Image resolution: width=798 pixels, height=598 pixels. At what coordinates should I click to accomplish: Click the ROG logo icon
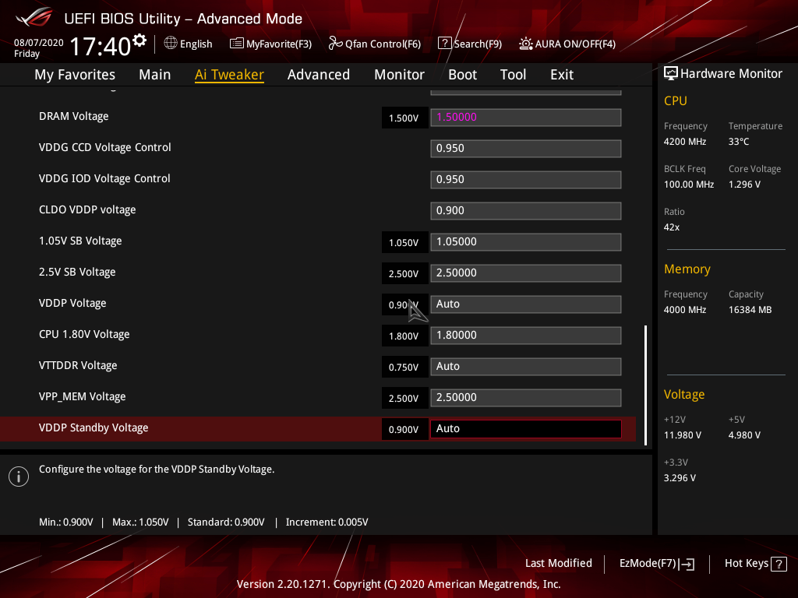(x=34, y=17)
